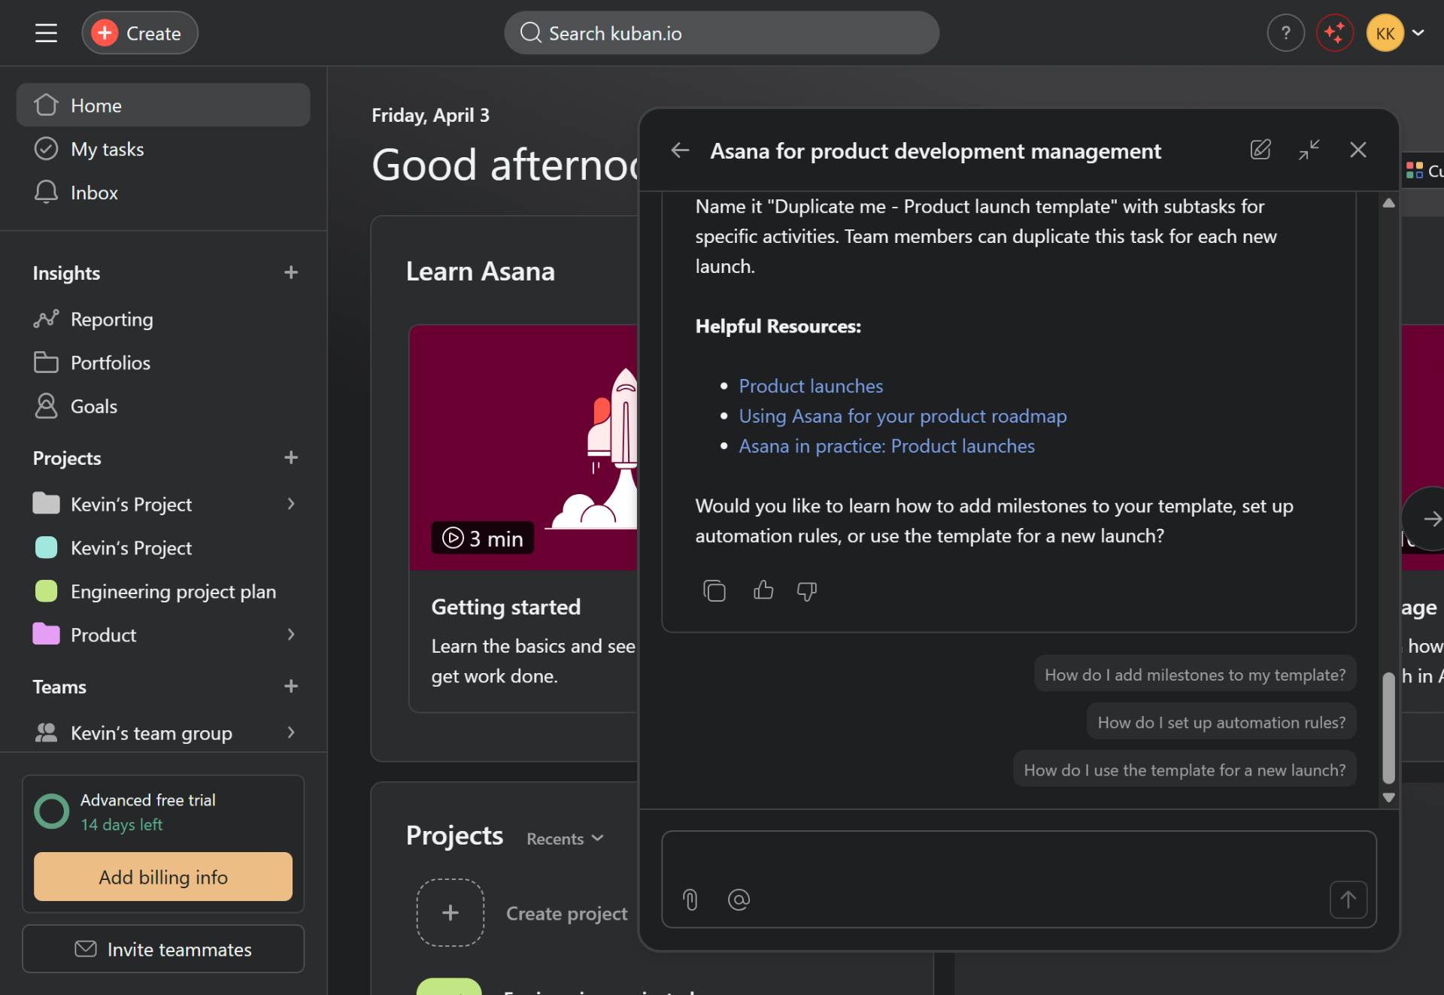Attach a file with paperclip icon
Viewport: 1444px width, 995px height.
point(690,899)
